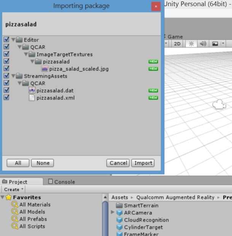The image size is (232, 236).
Task: Select pizza_salad_scaled.jpg file name
Action: coord(79,69)
